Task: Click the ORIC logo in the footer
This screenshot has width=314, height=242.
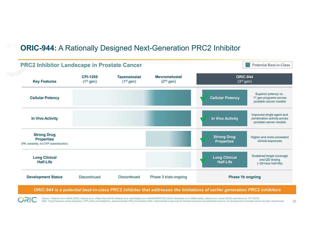Action: (28, 200)
